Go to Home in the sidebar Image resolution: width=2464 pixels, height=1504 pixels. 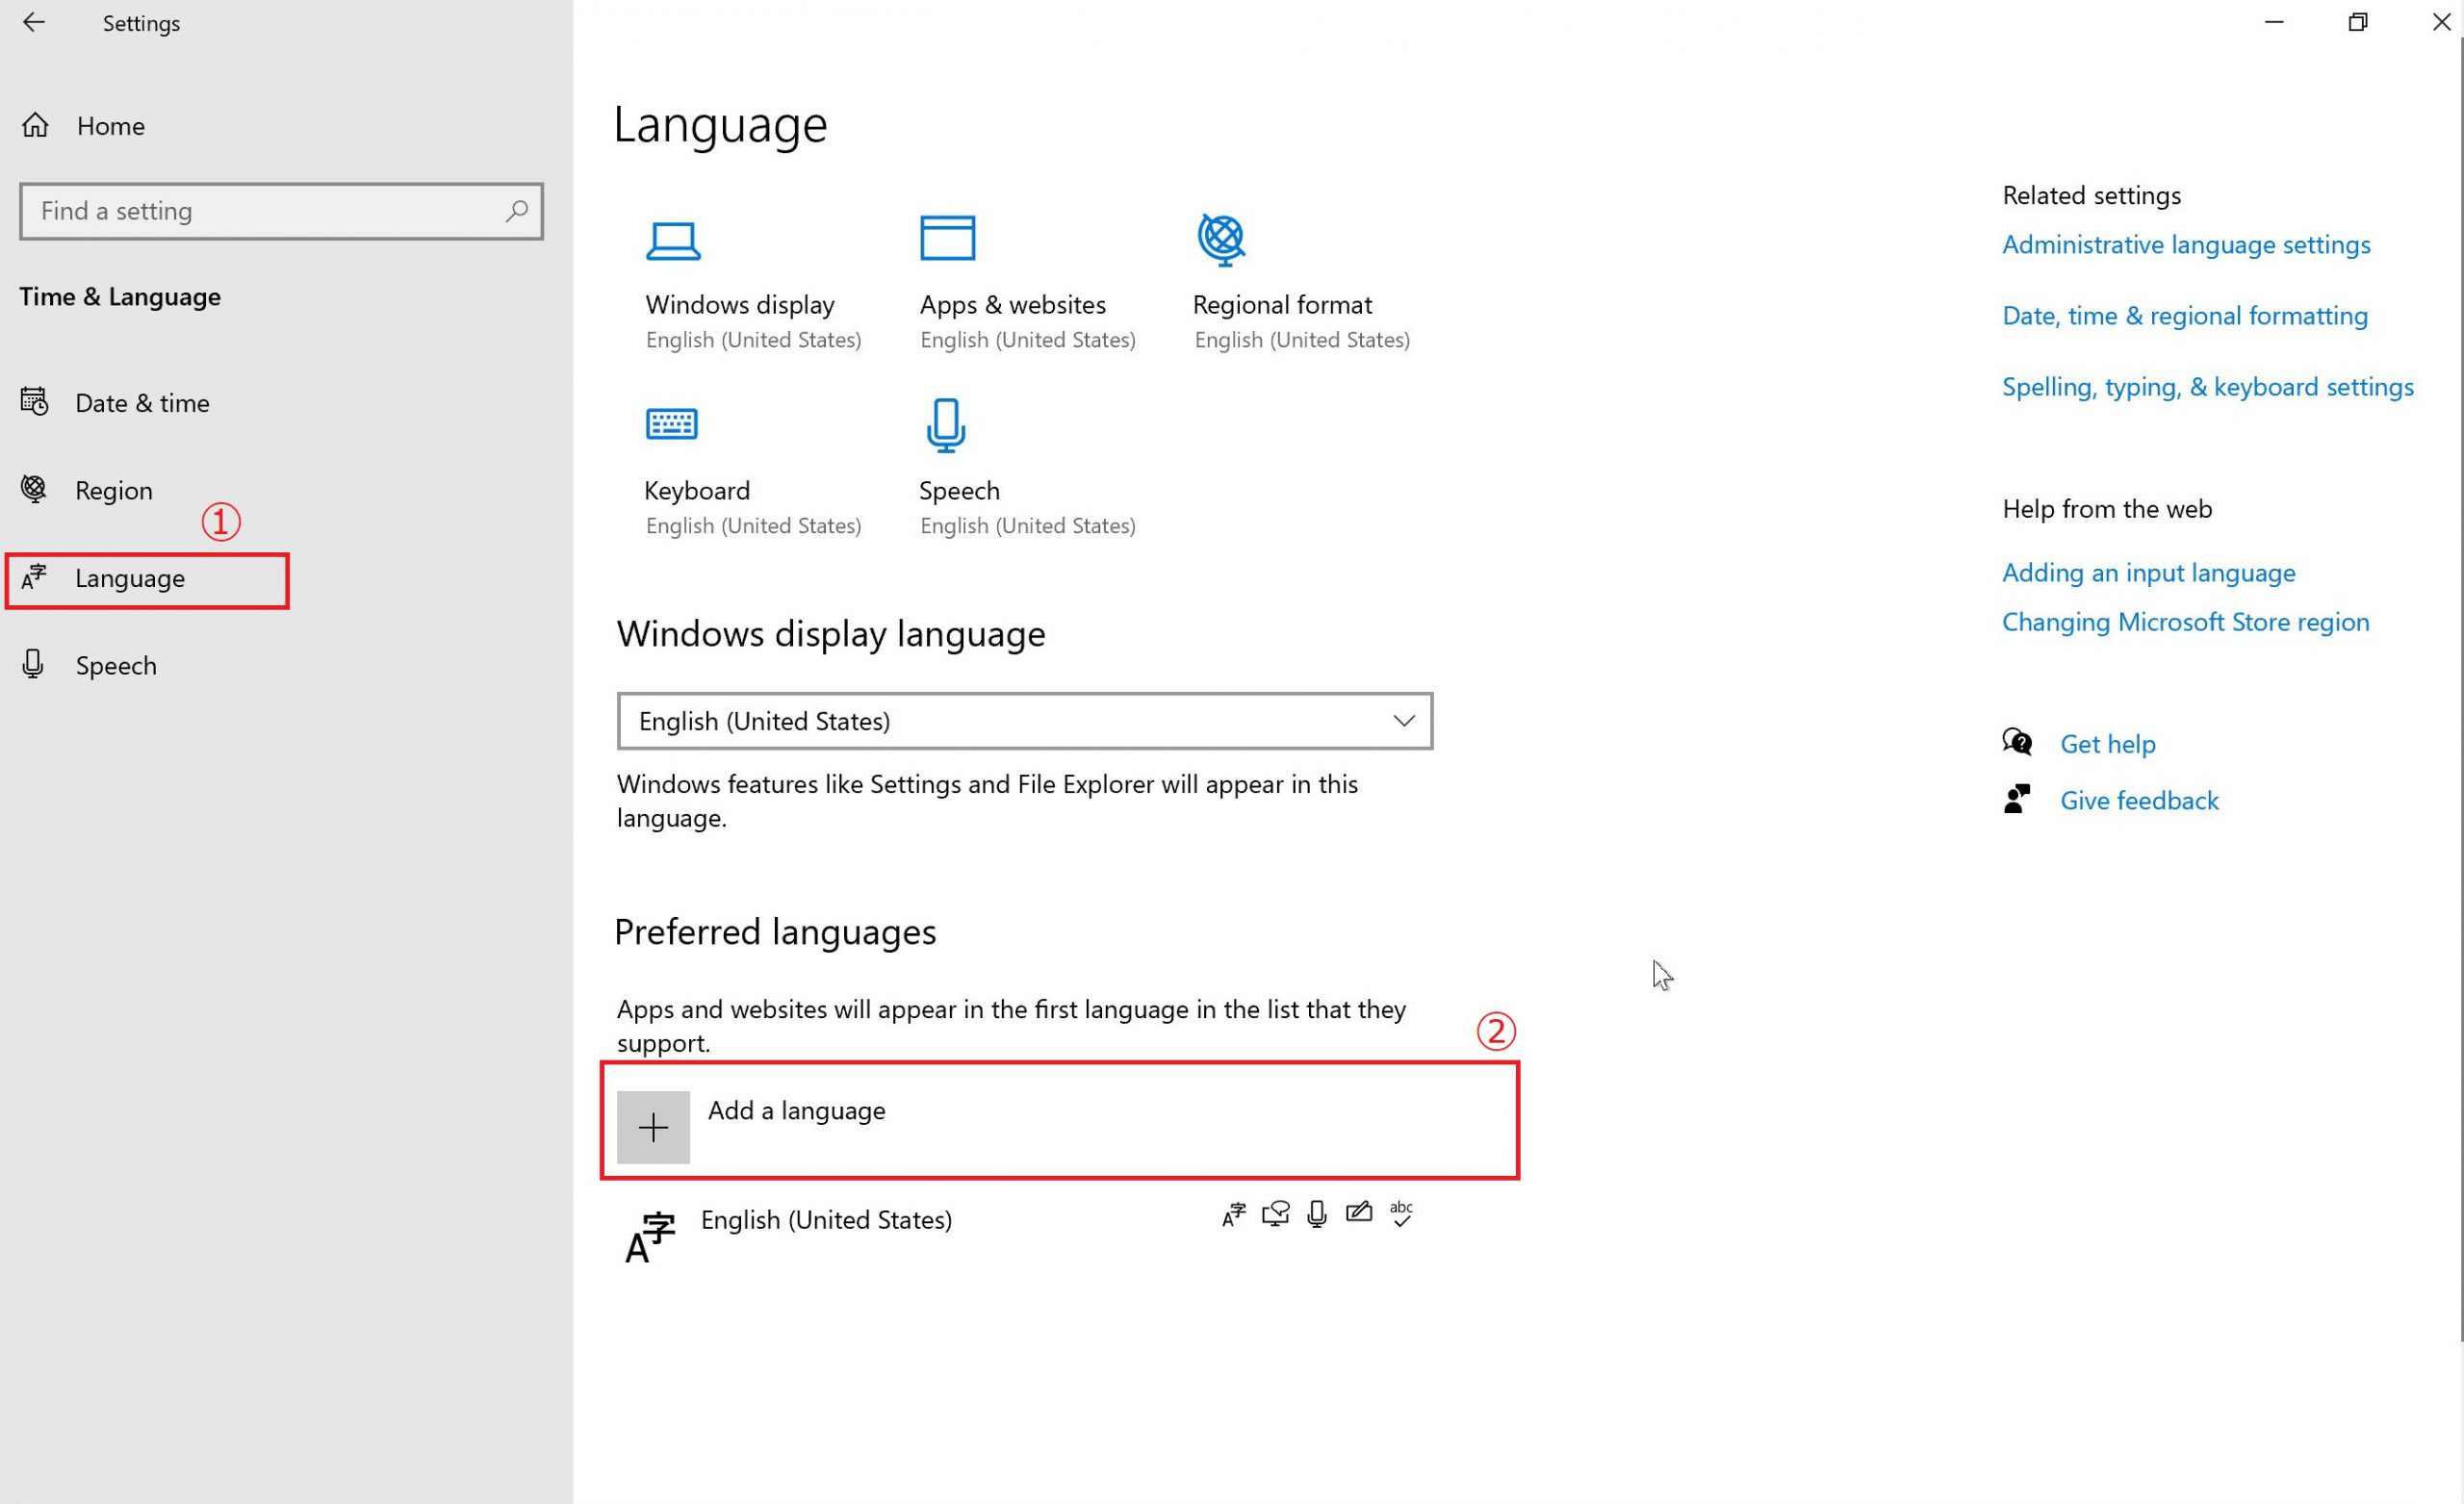110,126
